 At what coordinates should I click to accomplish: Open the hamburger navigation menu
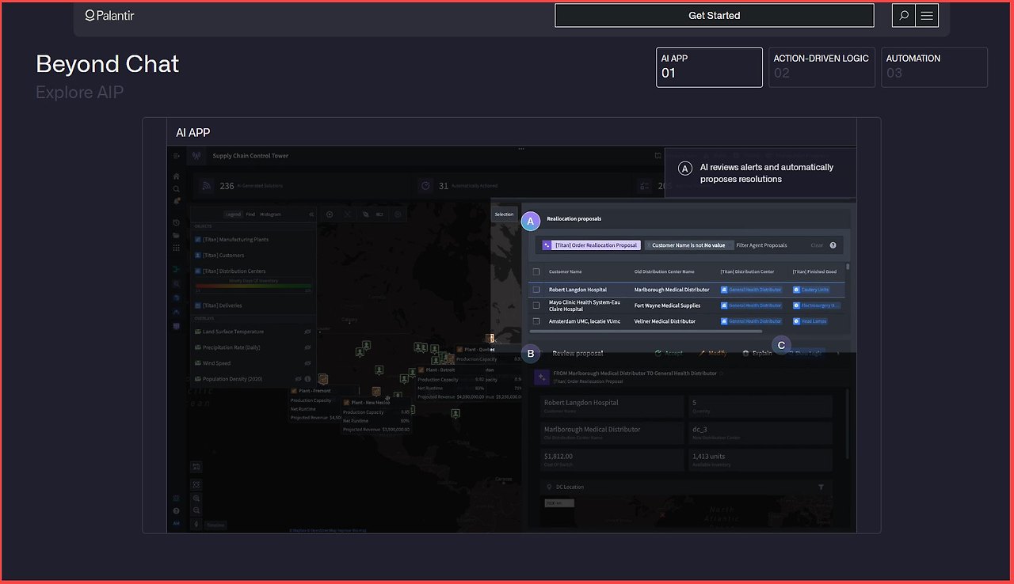(x=927, y=15)
